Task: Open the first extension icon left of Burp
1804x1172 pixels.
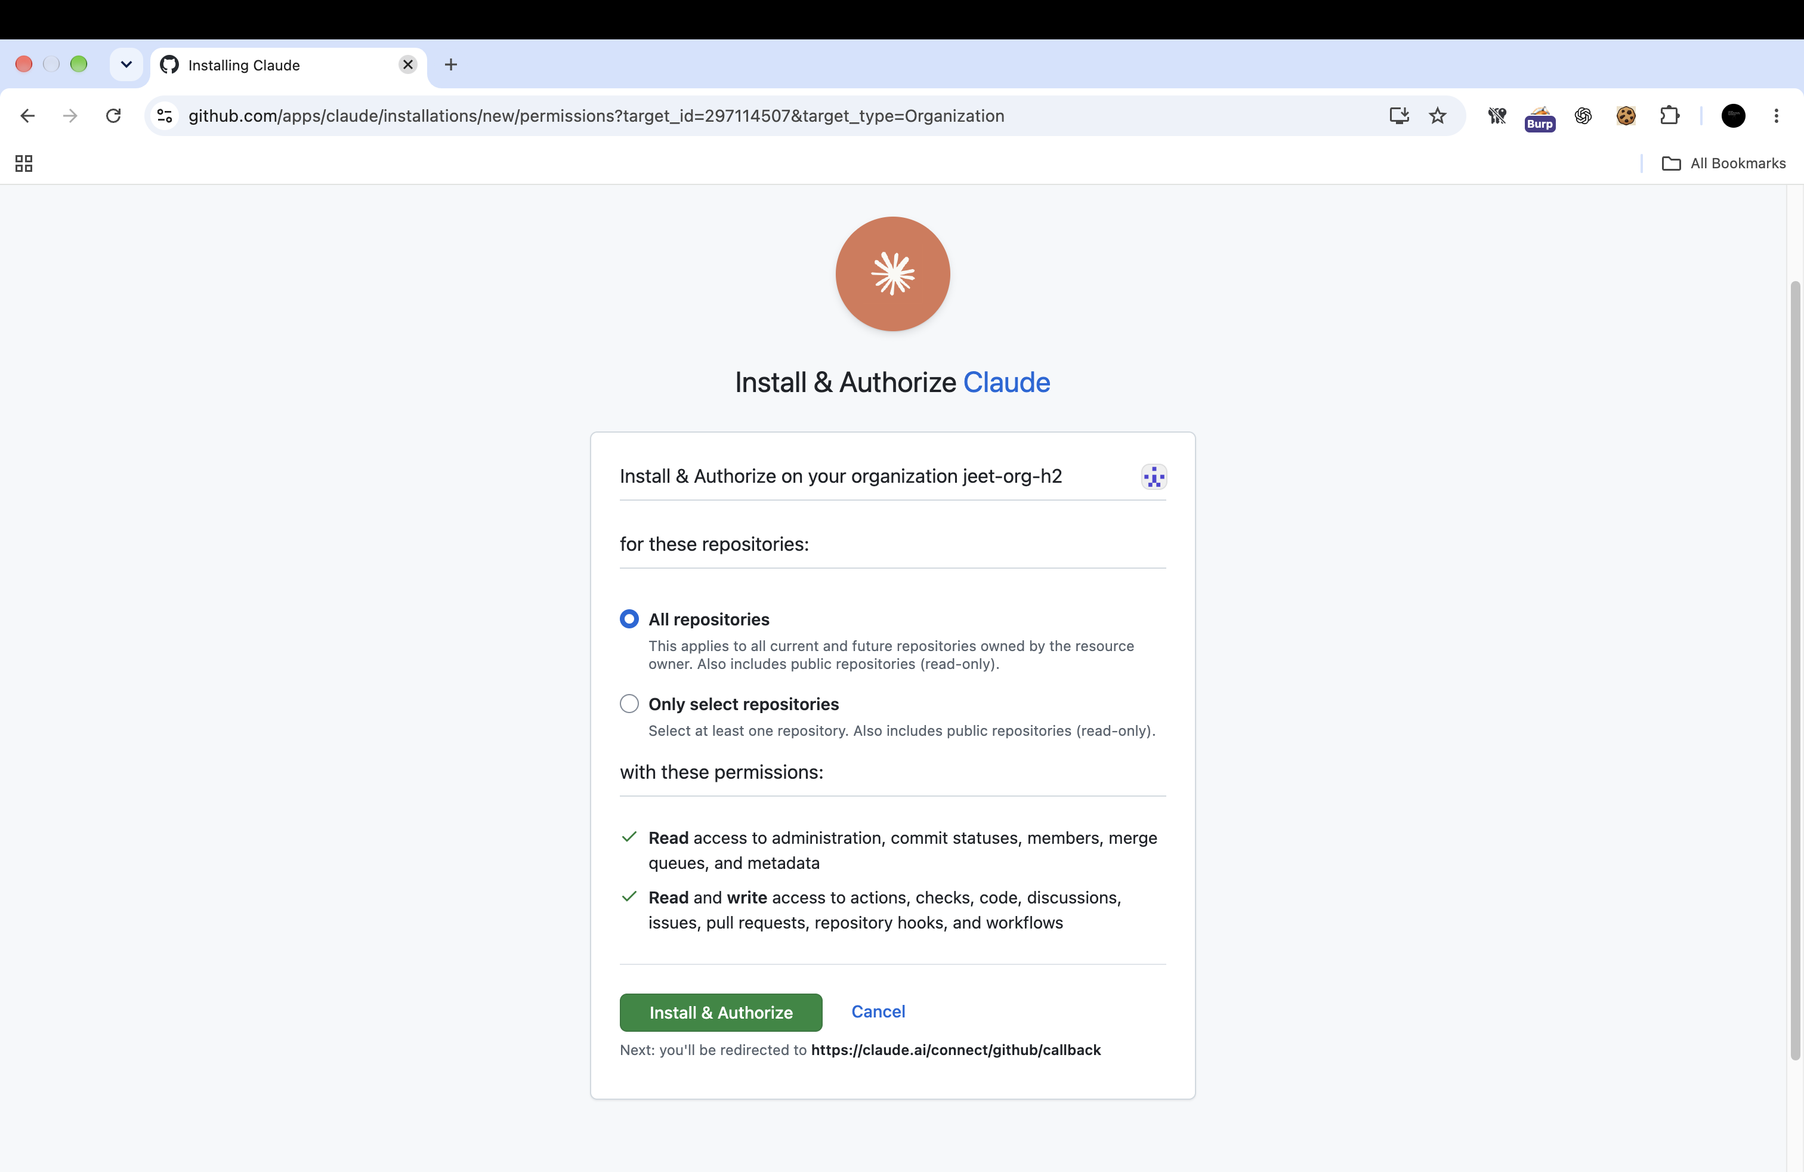Action: [1496, 116]
